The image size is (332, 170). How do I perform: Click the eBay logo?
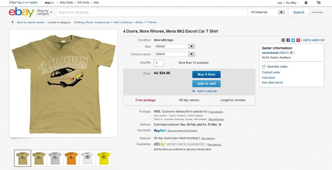pyautogui.click(x=21, y=12)
